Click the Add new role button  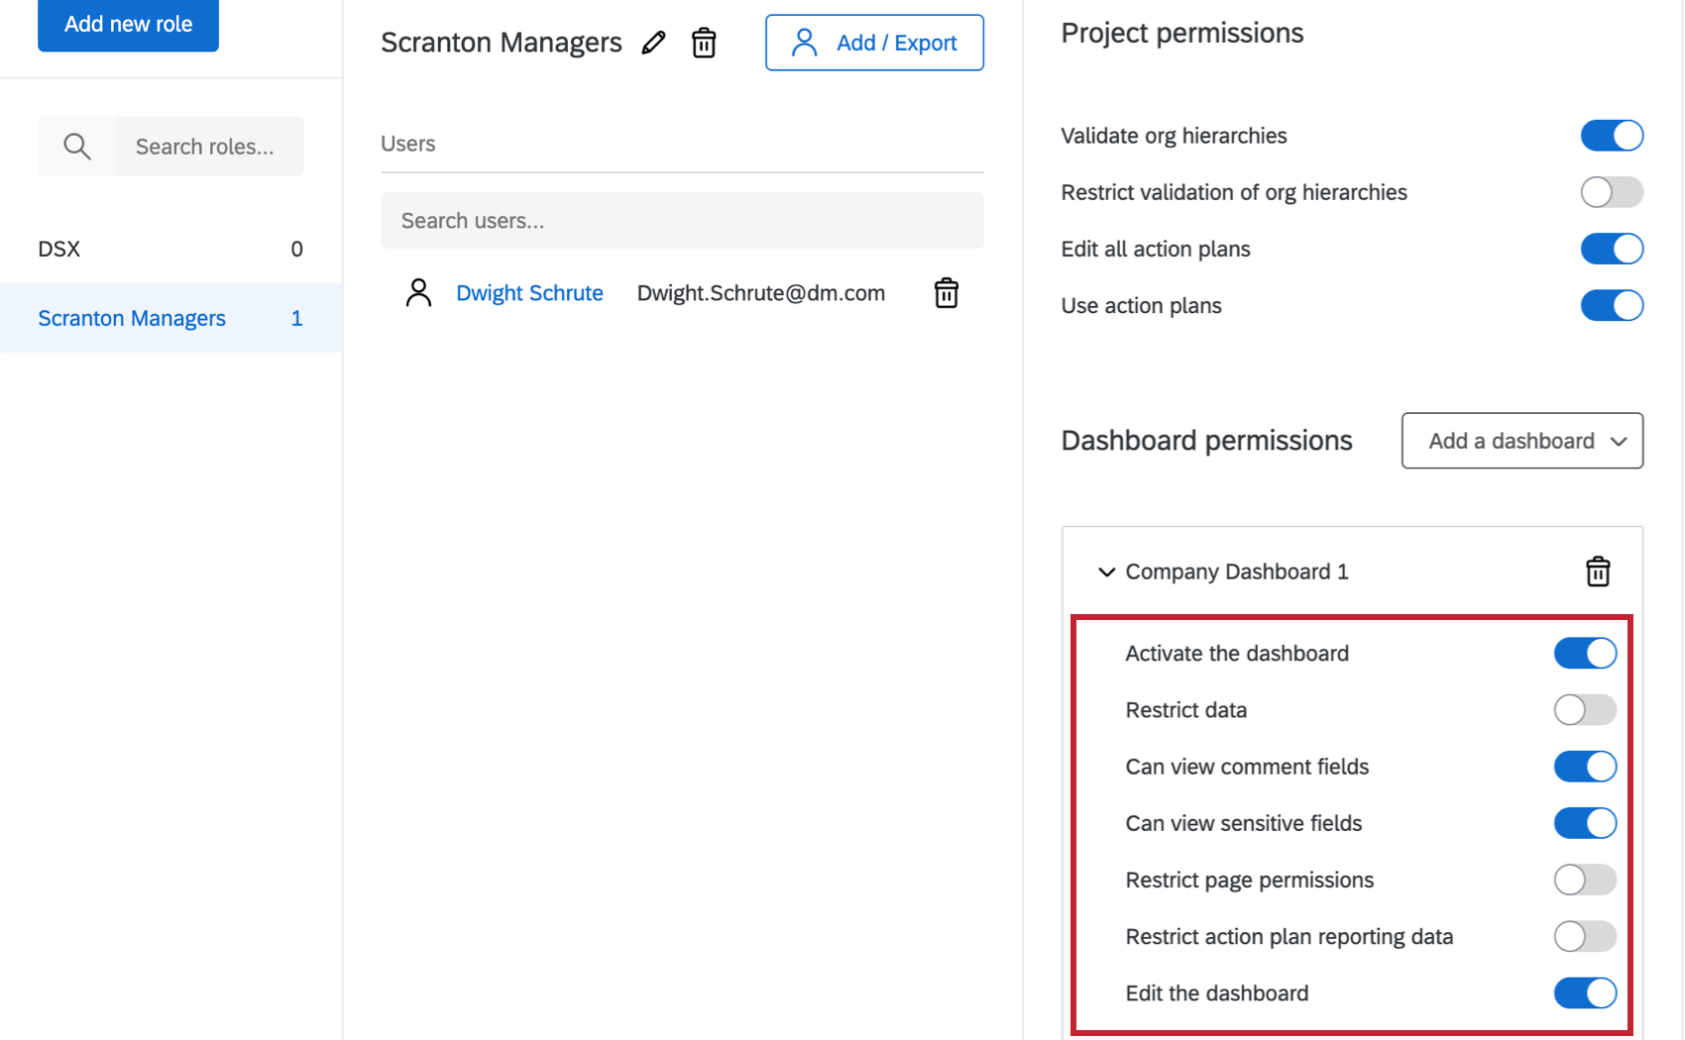coord(128,24)
